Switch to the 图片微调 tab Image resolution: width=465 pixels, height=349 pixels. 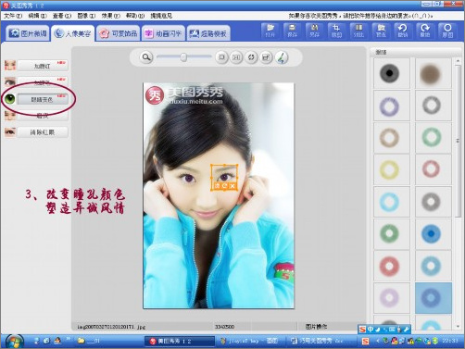[28, 33]
